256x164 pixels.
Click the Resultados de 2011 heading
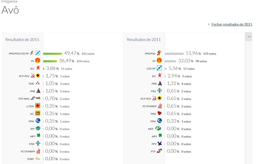pyautogui.click(x=144, y=39)
